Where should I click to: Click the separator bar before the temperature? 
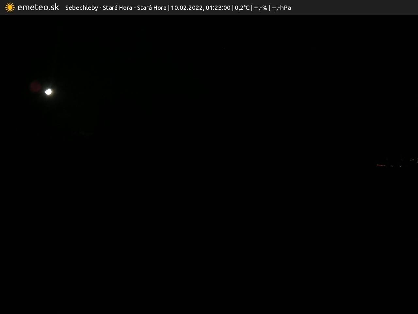coord(233,8)
